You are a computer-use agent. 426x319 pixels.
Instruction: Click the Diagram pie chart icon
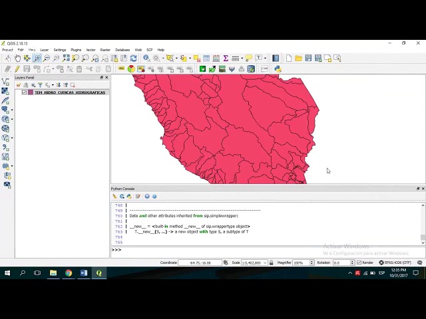coord(131,69)
